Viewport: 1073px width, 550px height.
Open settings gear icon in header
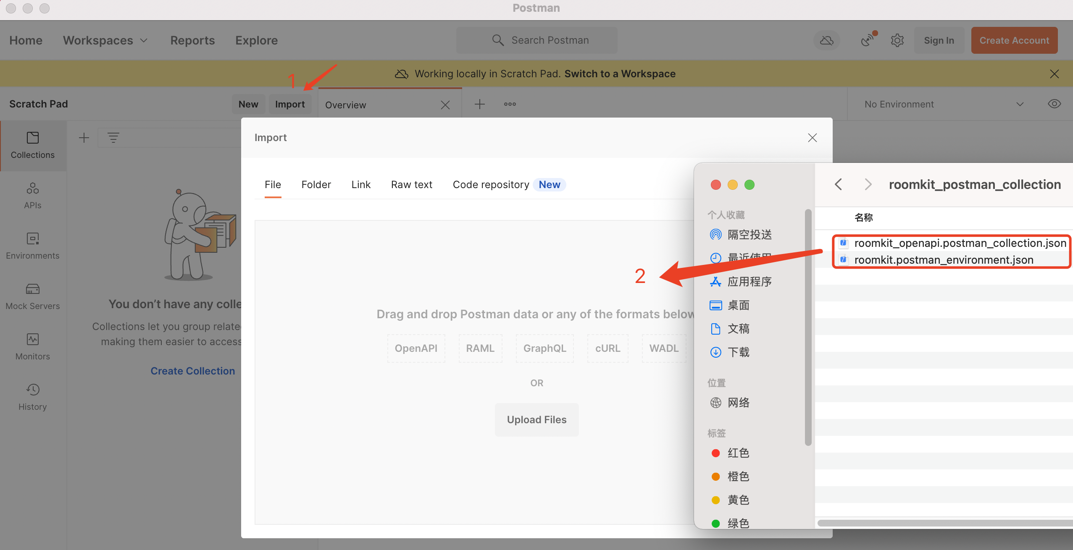897,40
